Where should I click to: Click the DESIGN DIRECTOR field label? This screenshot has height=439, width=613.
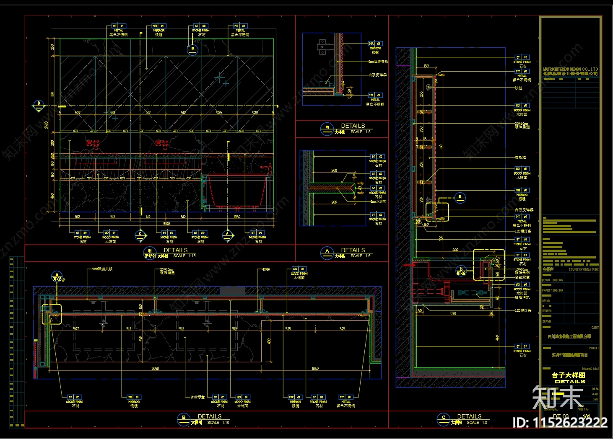[x=552, y=280]
